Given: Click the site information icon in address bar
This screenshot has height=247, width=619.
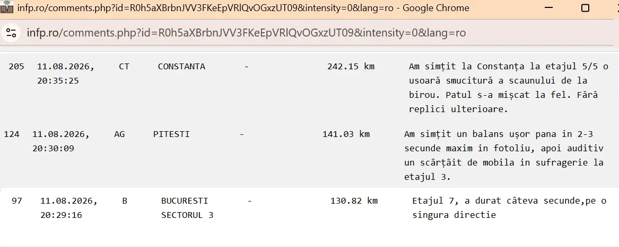Looking at the screenshot, I should (11, 32).
